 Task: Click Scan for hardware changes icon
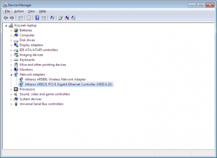(x=52, y=18)
